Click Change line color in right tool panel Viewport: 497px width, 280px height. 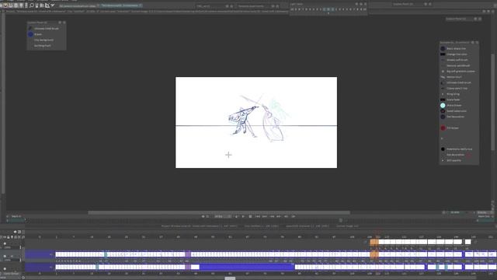(x=457, y=54)
